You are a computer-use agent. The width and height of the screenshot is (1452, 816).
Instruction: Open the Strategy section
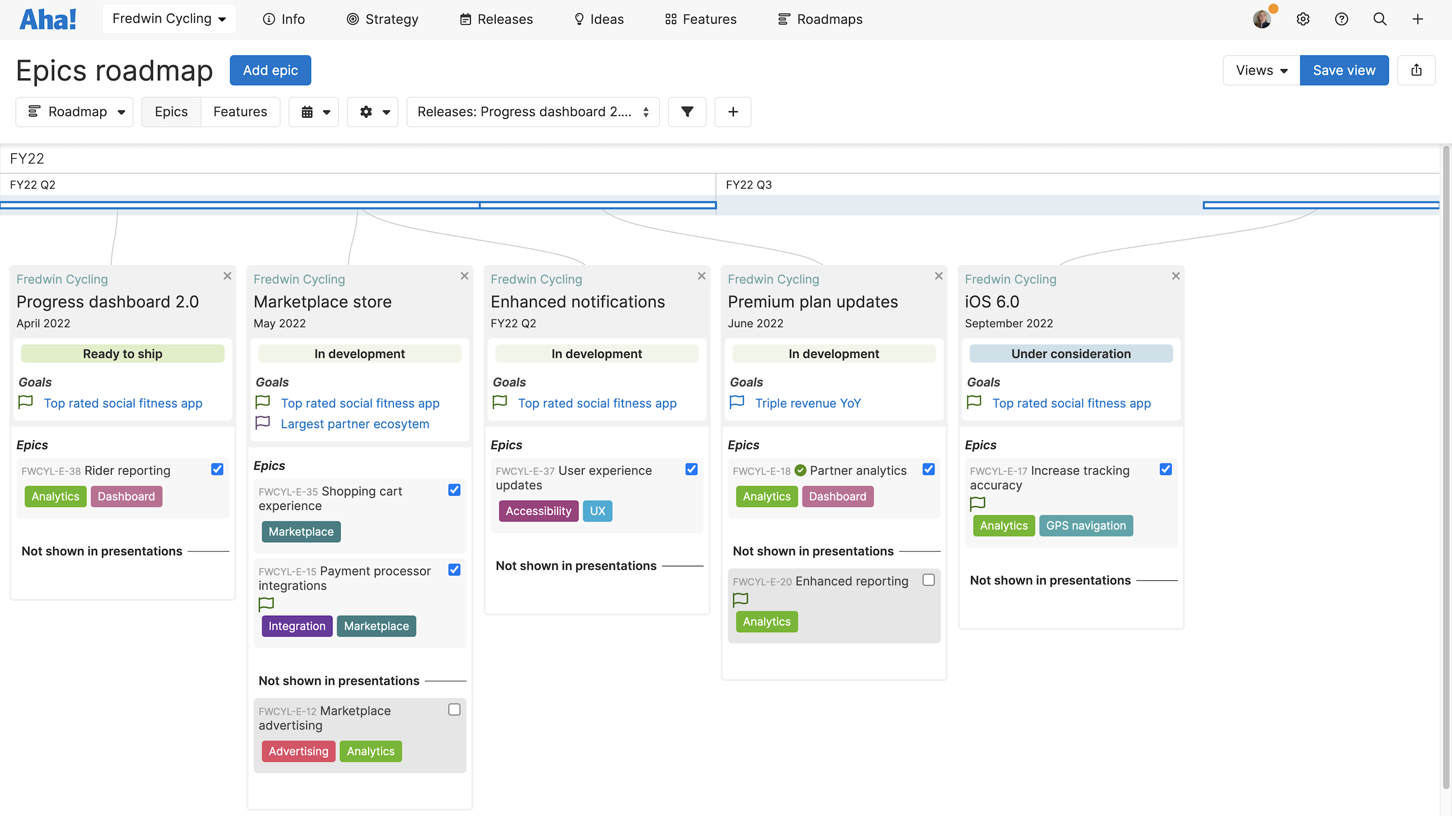pos(382,18)
